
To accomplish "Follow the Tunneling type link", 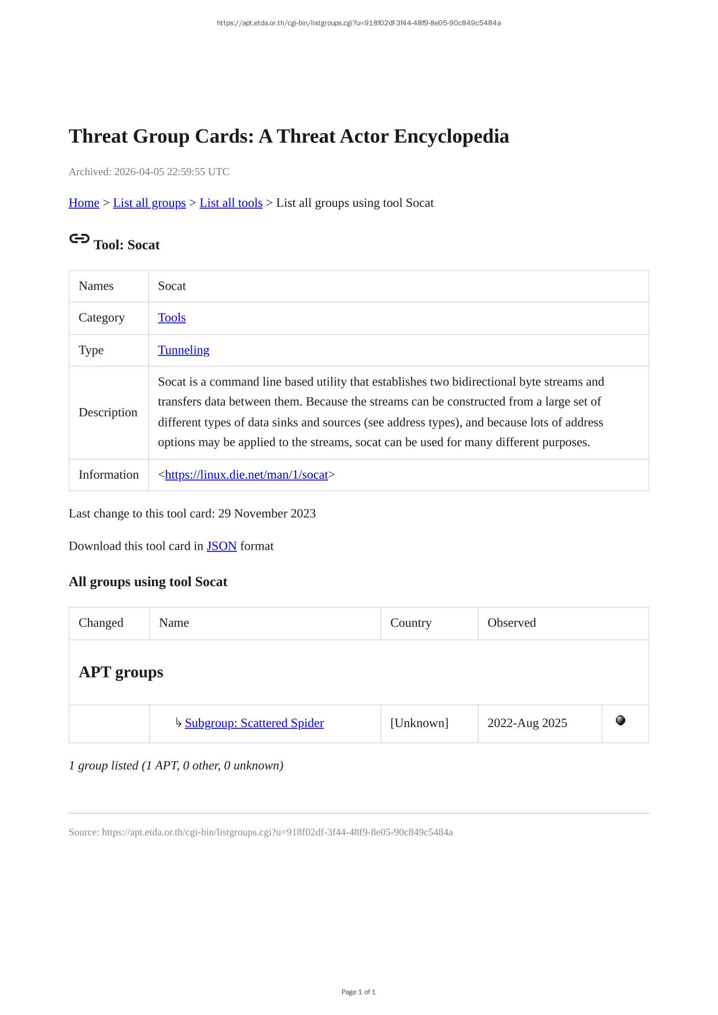I will (x=183, y=350).
